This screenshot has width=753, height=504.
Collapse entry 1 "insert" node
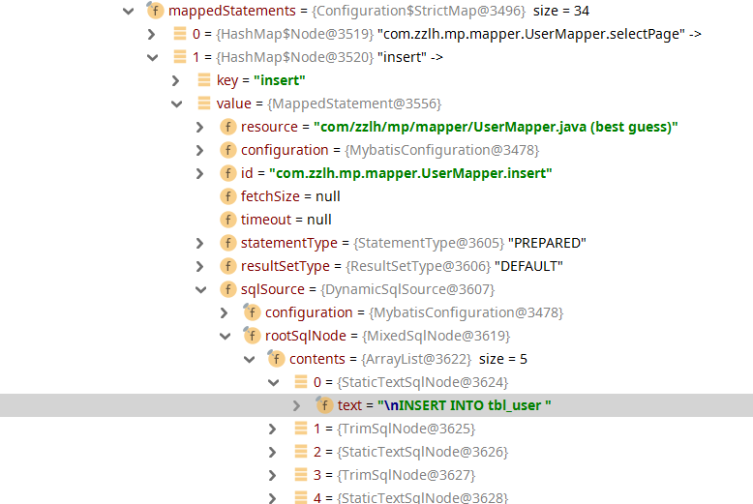point(153,58)
